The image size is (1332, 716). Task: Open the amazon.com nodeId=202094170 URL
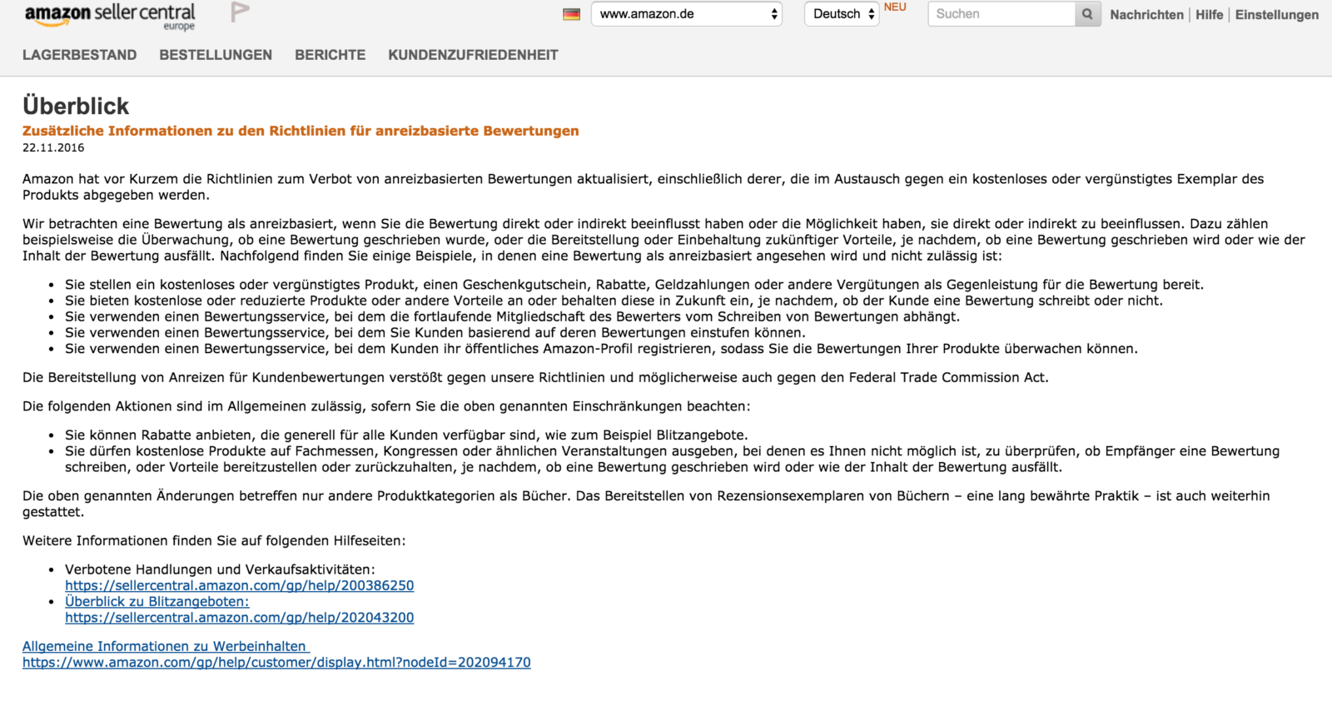(x=276, y=663)
